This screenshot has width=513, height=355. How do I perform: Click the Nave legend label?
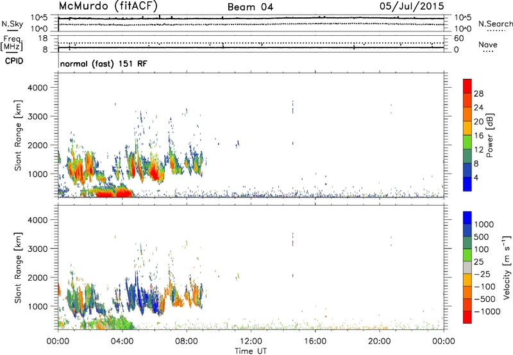coord(488,45)
